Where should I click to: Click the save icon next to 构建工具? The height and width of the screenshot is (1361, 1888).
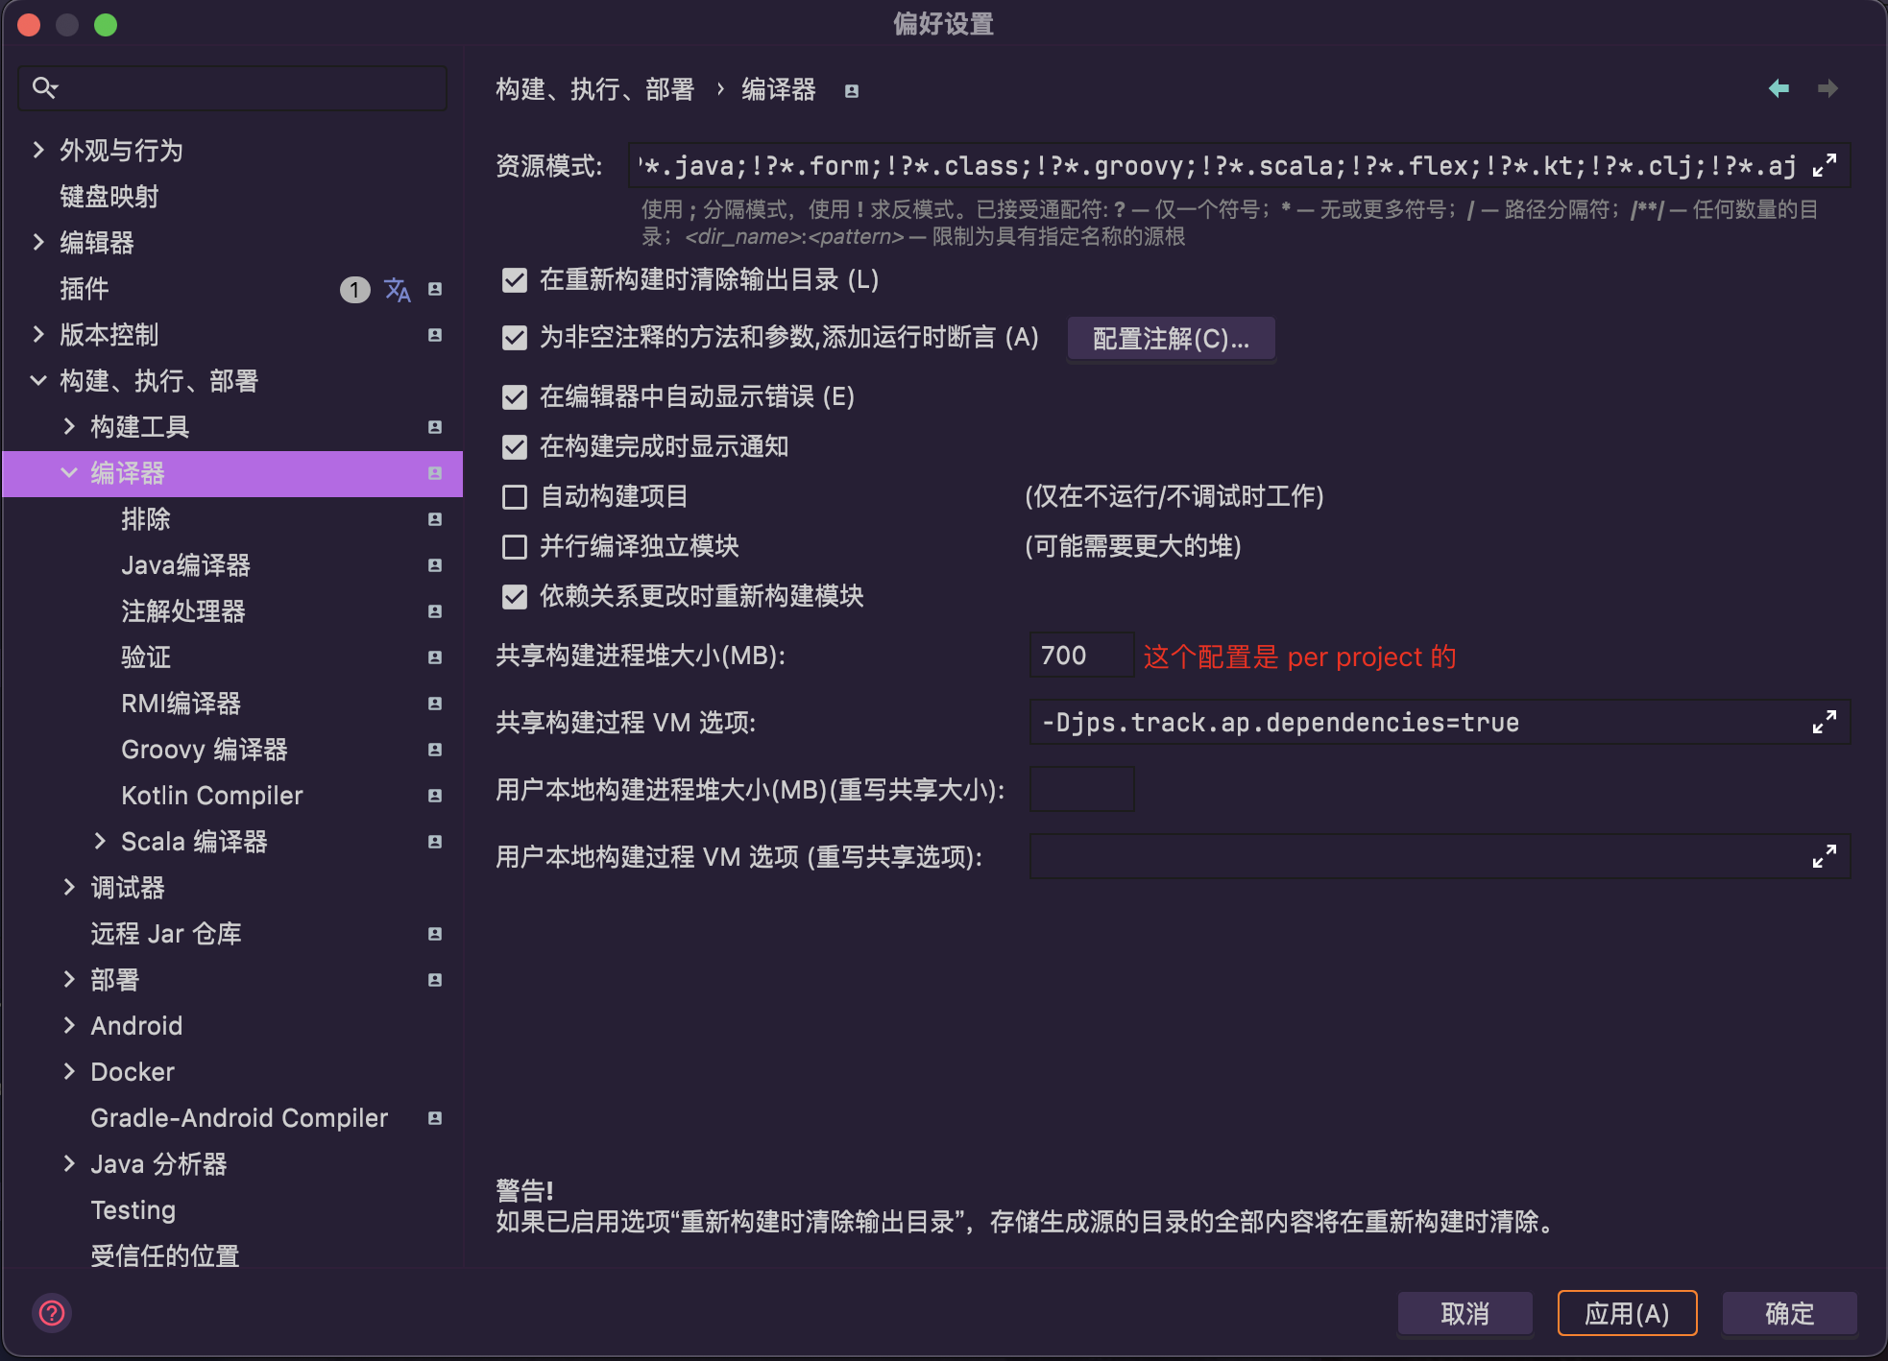[x=438, y=426]
